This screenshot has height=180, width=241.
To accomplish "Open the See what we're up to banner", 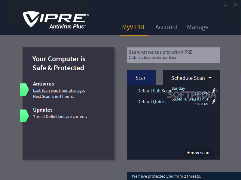I will pos(173,55).
